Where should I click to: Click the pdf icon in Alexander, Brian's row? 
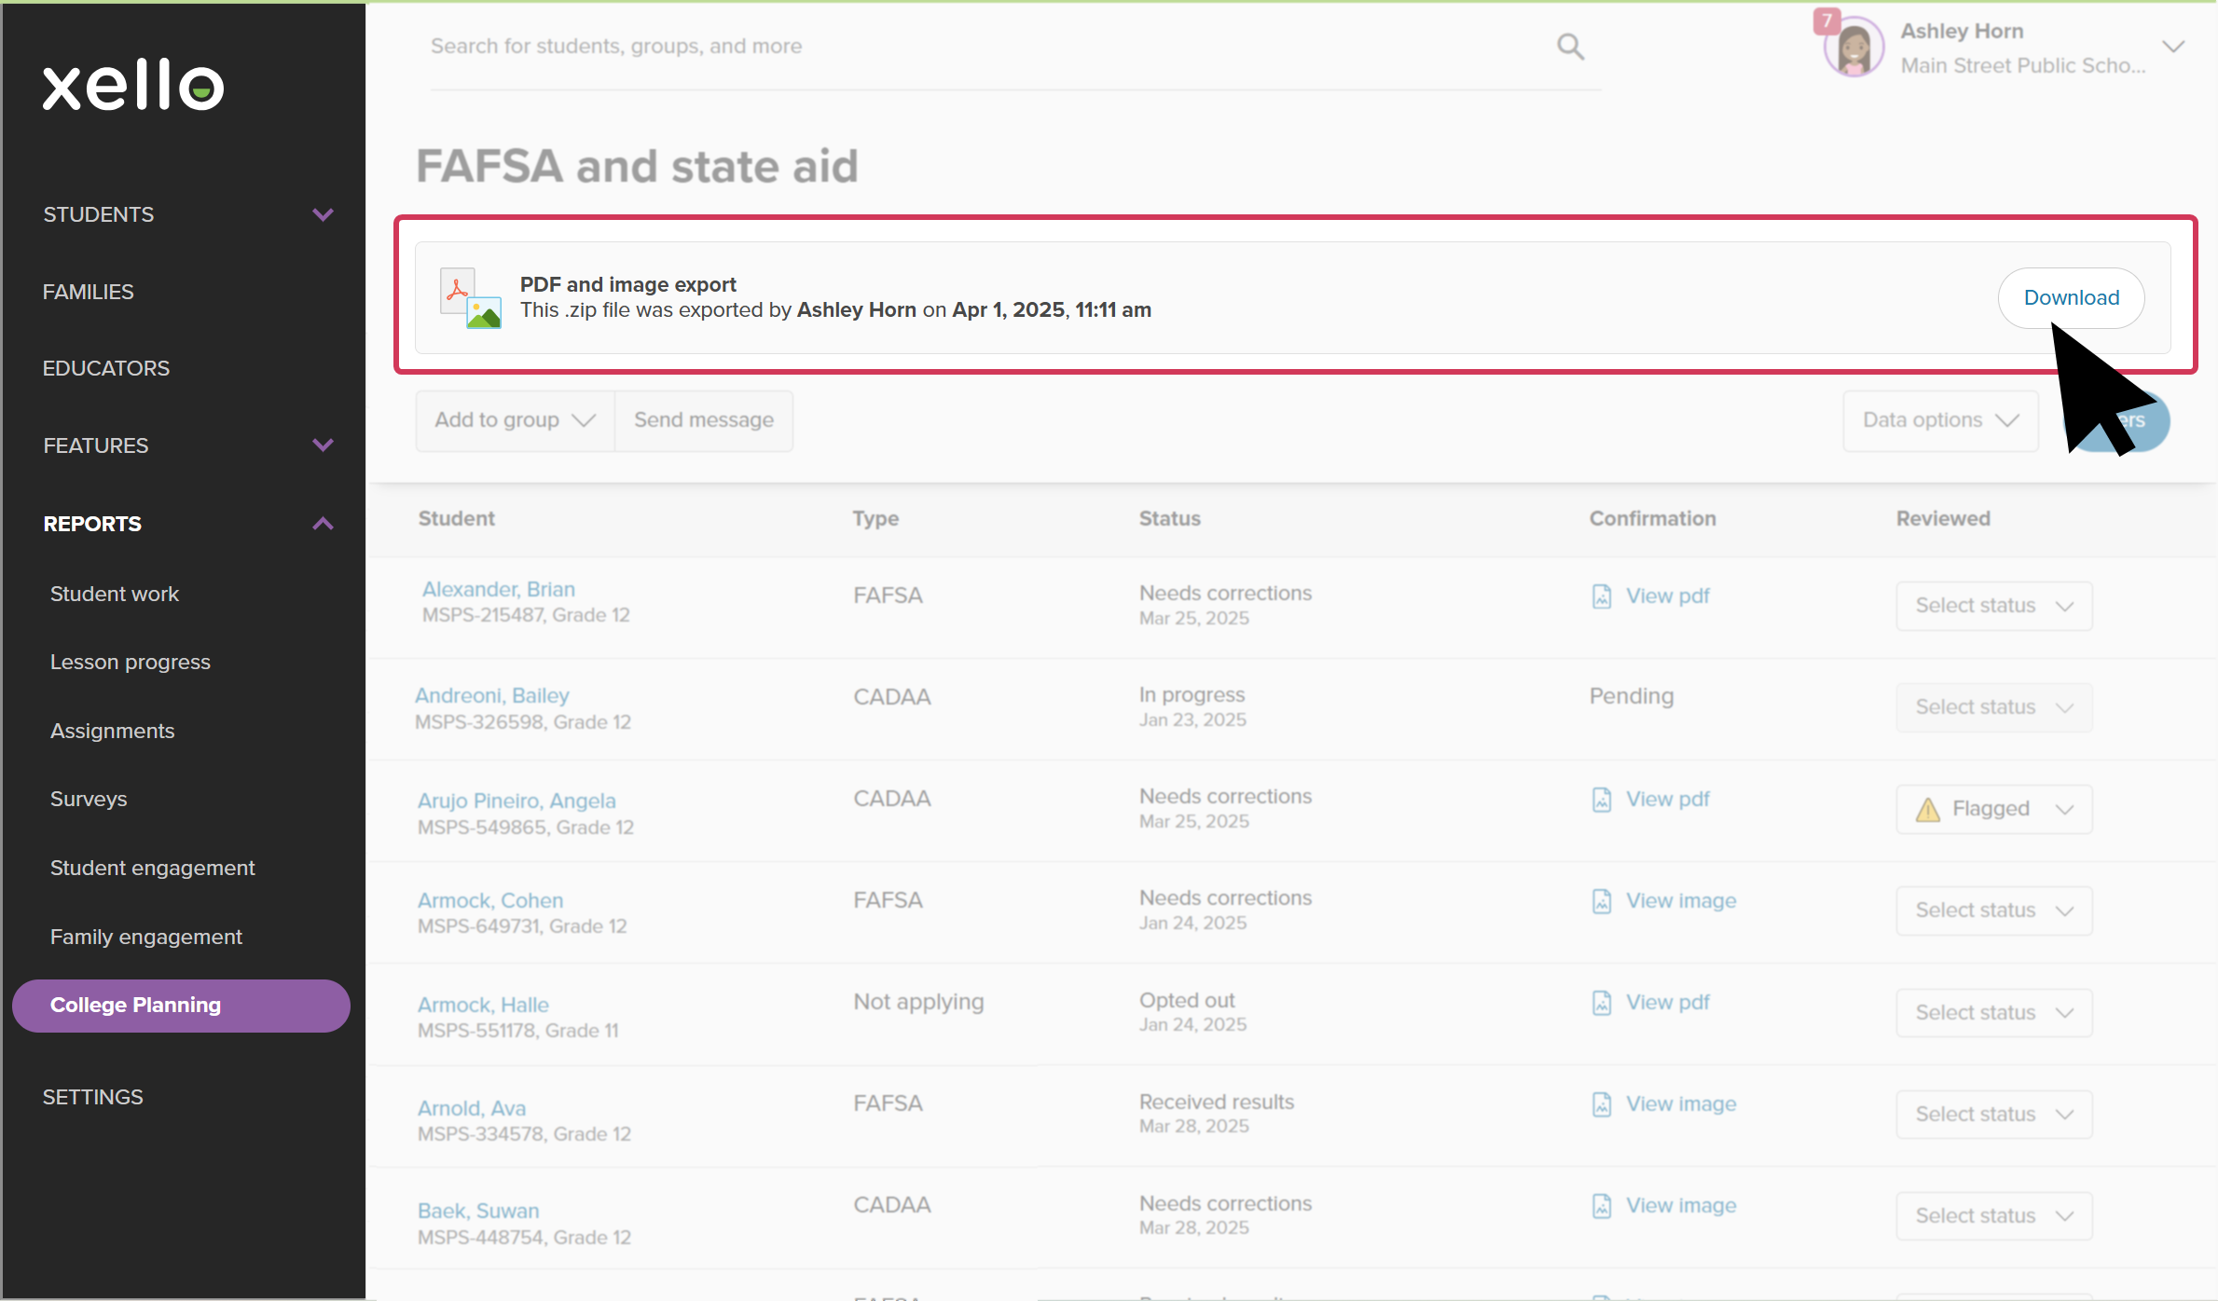point(1601,596)
